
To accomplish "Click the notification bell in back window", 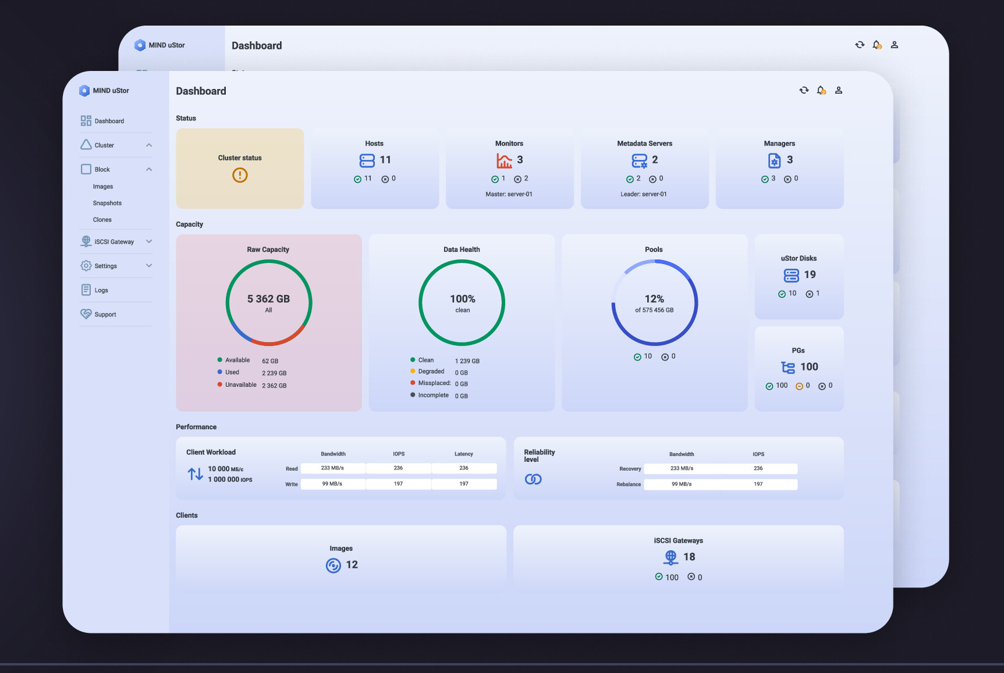I will pos(877,45).
